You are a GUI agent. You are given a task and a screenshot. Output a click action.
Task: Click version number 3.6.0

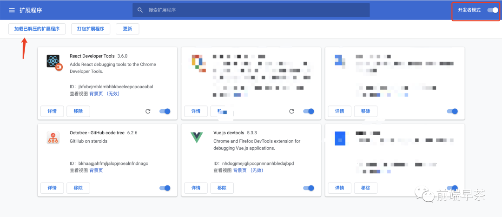pyautogui.click(x=122, y=56)
